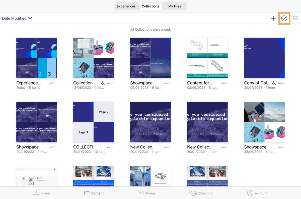Switch to the Experiences tab
Image resolution: width=301 pixels, height=199 pixels.
[126, 6]
